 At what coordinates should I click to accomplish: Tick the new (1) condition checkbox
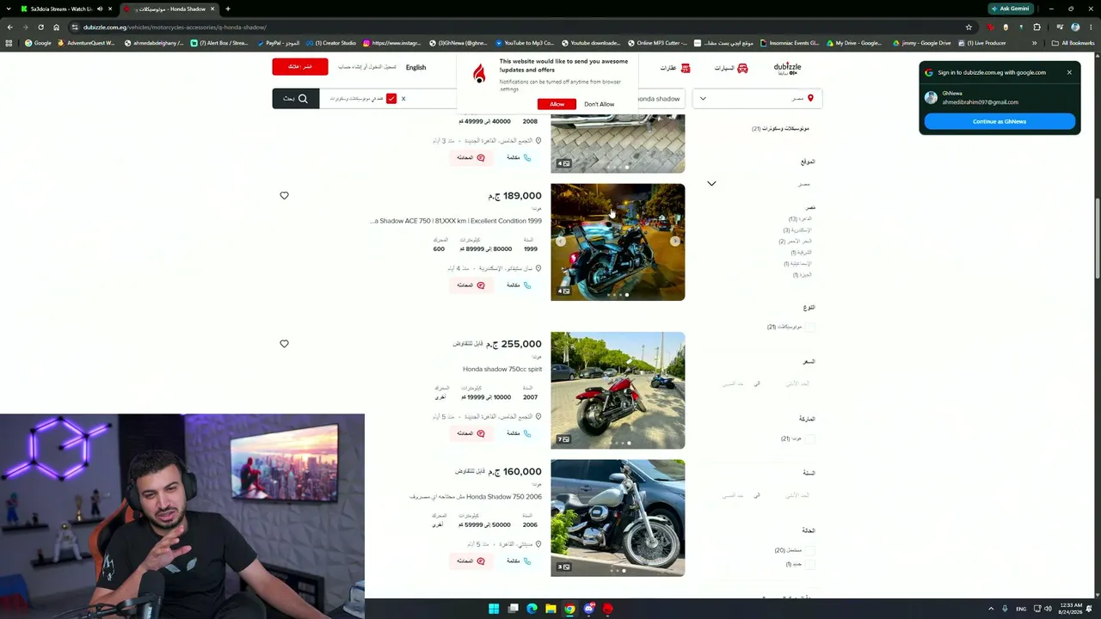(809, 565)
